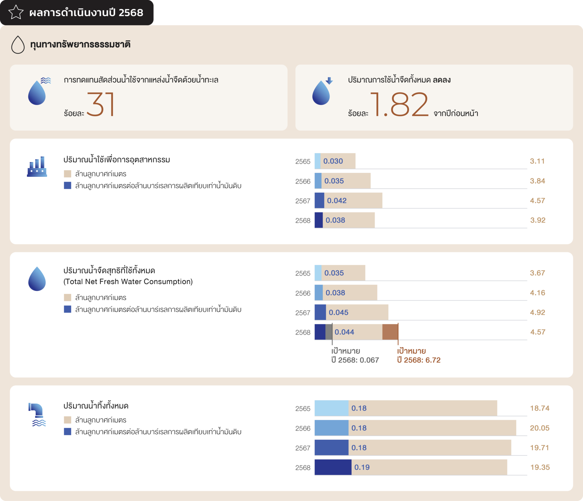Click the beige legend swatch under industrial water
Screen dimensions: 583x501
67,174
